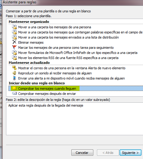Select 'mensajes enviados a una lista de distribución'
This screenshot has width=143, height=159.
pyautogui.click(x=68, y=37)
